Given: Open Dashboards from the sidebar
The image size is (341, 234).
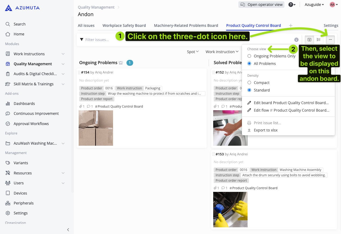Looking at the screenshot, I should (24, 104).
